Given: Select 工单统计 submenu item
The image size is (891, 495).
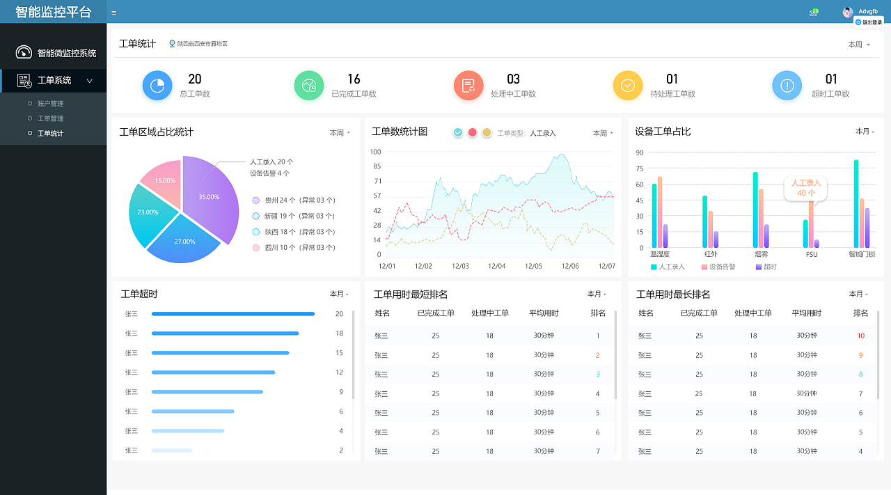Looking at the screenshot, I should click(x=50, y=133).
